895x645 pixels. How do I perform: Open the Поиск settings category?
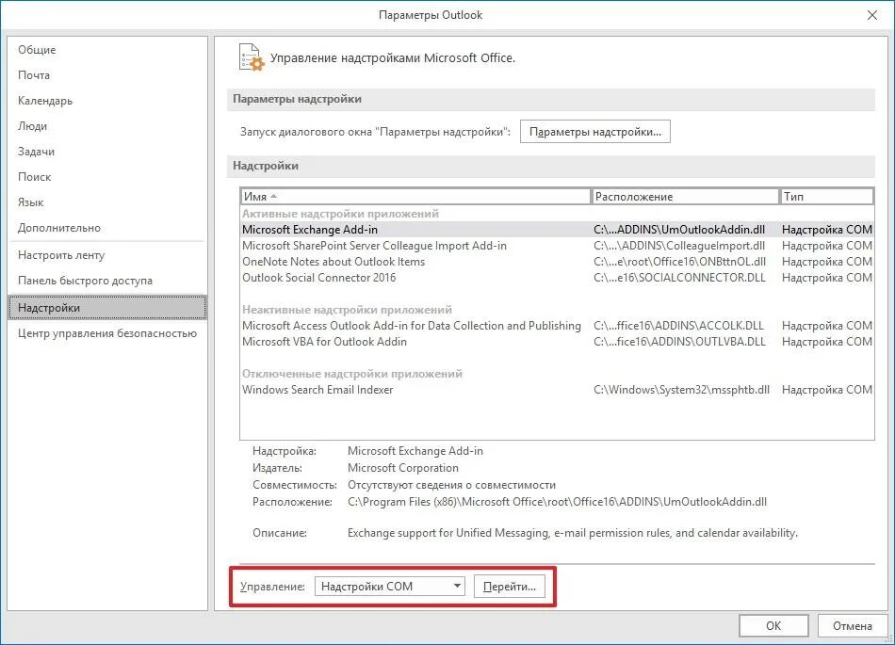click(x=107, y=177)
